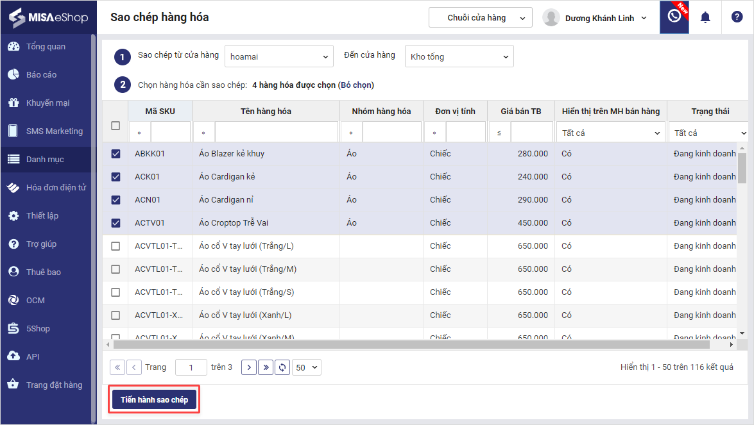Click the 5Shop icon
The width and height of the screenshot is (754, 425).
click(x=13, y=328)
